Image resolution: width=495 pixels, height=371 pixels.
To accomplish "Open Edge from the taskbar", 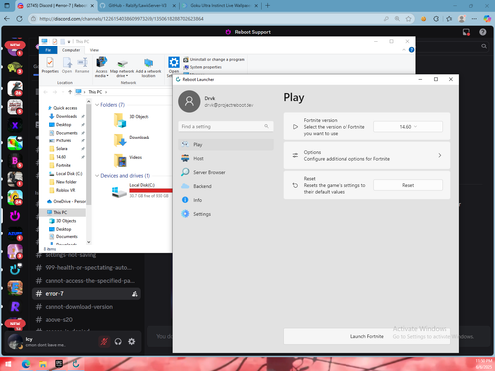I will (26, 364).
